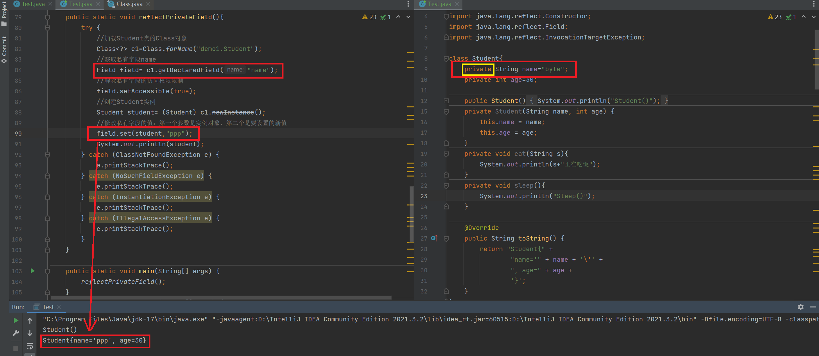This screenshot has width=819, height=356.
Task: Open Run panel settings gear
Action: 800,307
